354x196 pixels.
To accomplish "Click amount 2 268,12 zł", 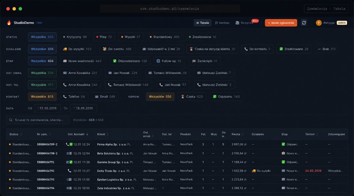I will point(239,188).
